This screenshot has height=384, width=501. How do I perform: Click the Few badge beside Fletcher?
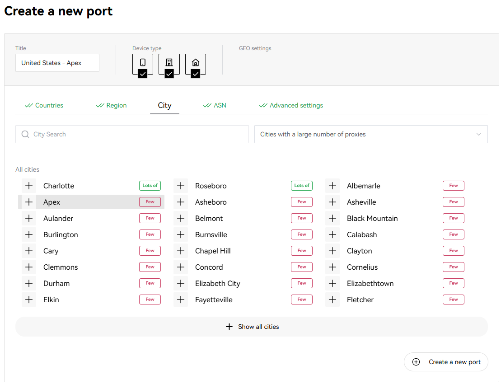(454, 300)
